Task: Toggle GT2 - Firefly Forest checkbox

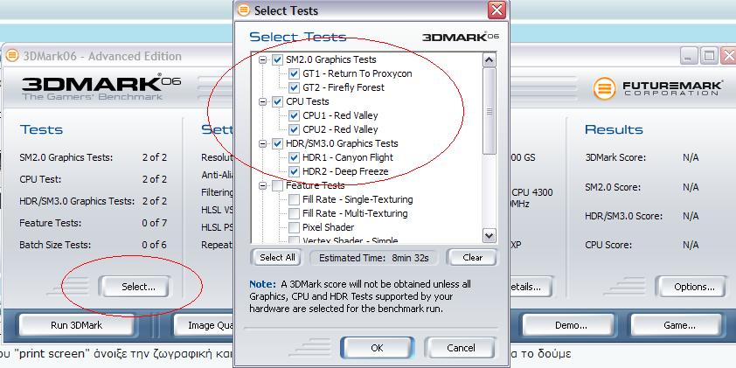Action: pos(294,87)
